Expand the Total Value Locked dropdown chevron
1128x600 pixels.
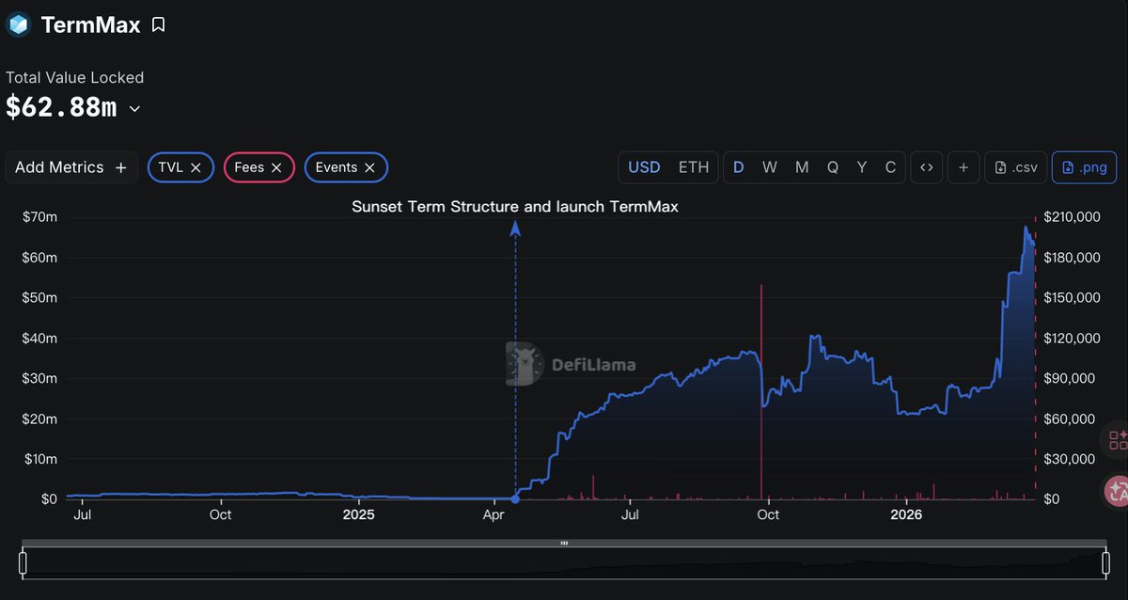[134, 109]
